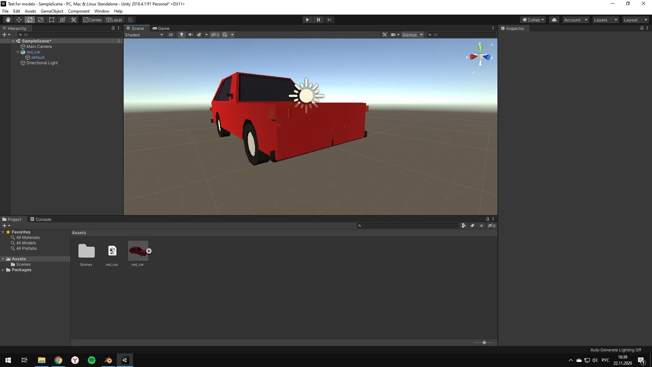Screen dimensions: 652x367
Task: Mute scene audio toggle
Action: [191, 35]
